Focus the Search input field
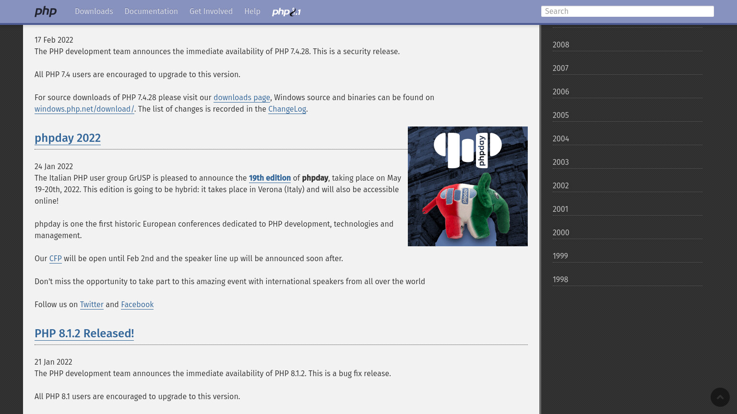 [x=628, y=11]
